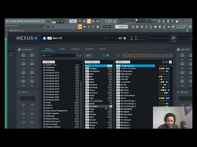Expand the Nexus plugin window arrow

[x=9, y=31]
